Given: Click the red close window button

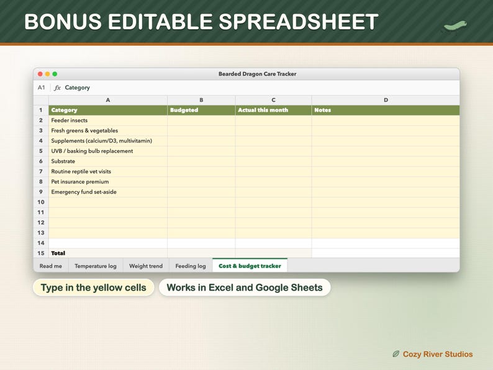Looking at the screenshot, I should pyautogui.click(x=40, y=74).
